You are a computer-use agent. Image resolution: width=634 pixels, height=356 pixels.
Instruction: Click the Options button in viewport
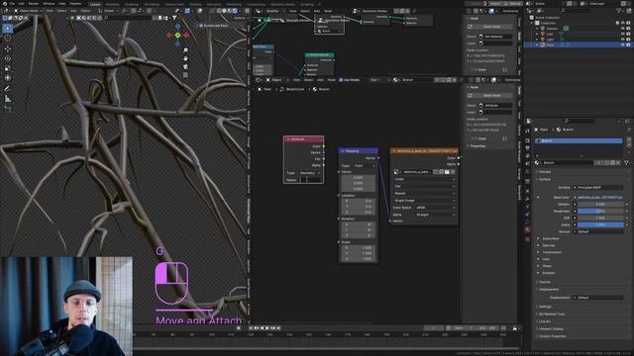pos(240,18)
